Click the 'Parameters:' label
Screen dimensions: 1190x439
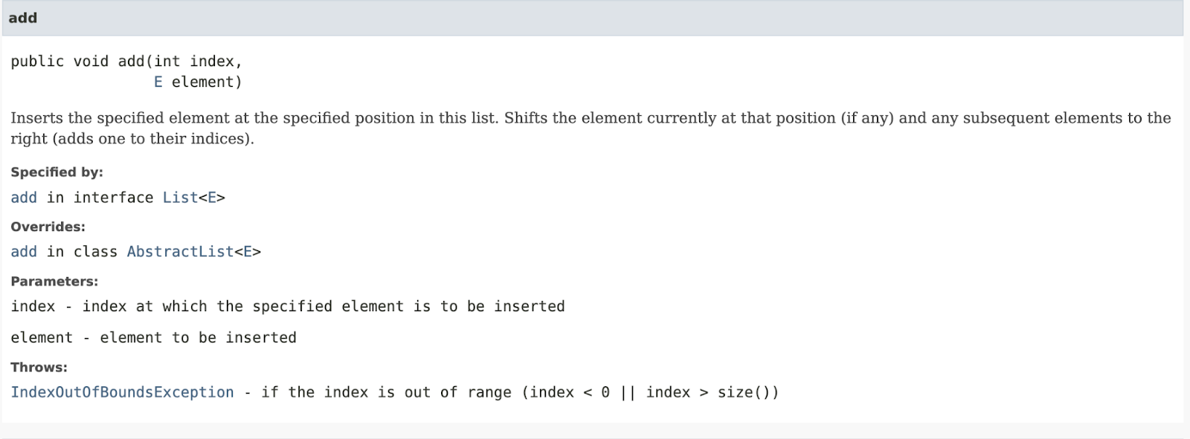[54, 282]
